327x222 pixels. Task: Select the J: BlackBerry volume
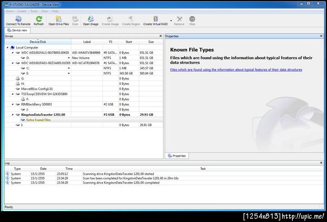click(83, 109)
